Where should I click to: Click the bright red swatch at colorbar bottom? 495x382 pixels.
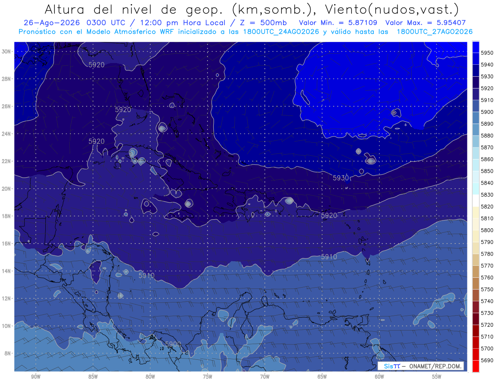pyautogui.click(x=475, y=366)
